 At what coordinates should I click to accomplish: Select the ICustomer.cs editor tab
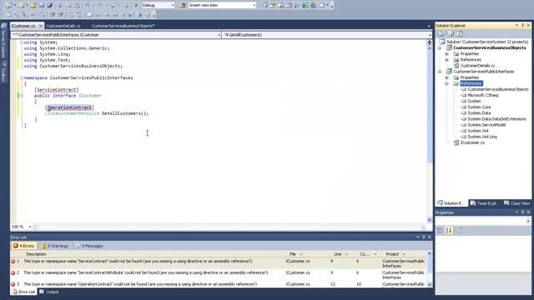click(x=23, y=26)
